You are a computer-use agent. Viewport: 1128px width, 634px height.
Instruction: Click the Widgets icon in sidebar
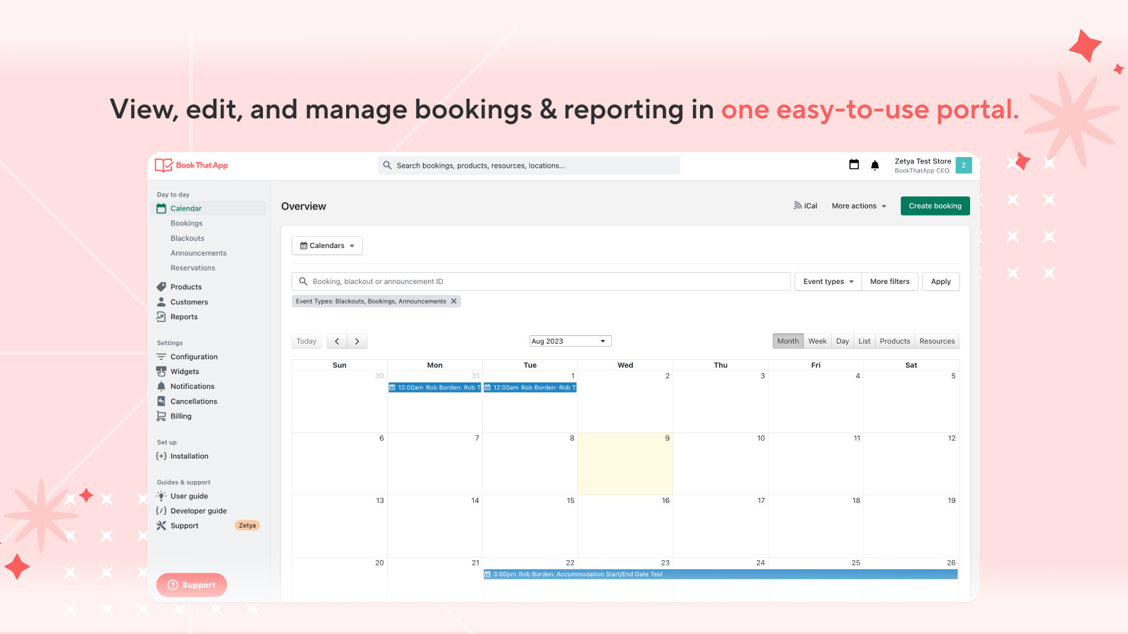161,372
